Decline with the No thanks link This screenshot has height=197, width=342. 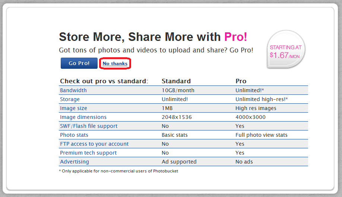tap(115, 64)
